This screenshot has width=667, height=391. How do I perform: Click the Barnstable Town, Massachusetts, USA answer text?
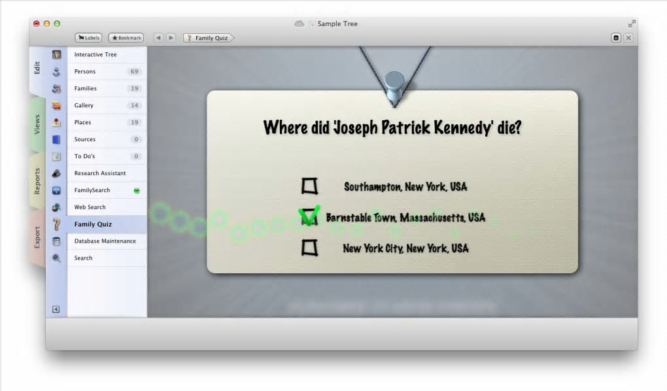(x=405, y=218)
